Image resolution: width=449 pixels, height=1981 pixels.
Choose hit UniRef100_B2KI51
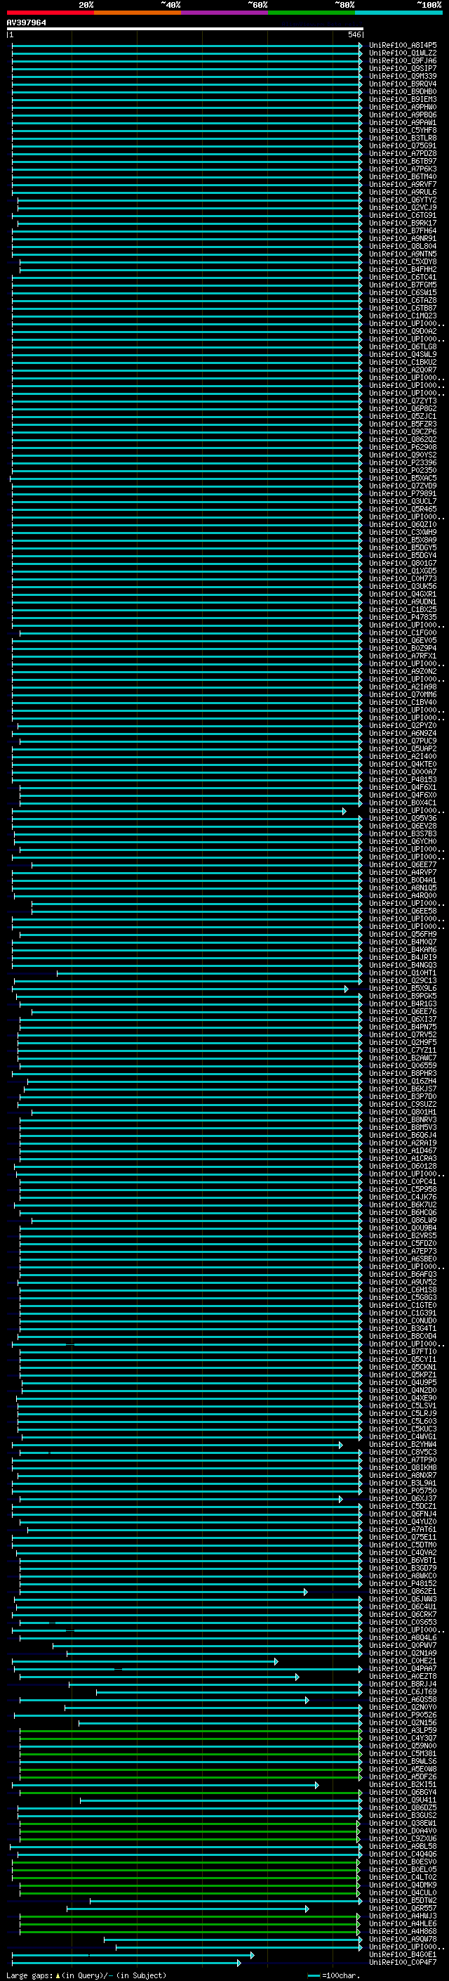(x=403, y=1784)
